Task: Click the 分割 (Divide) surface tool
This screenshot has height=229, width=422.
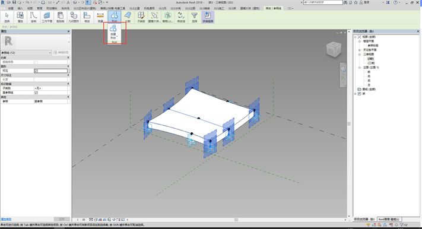Action: (x=128, y=17)
